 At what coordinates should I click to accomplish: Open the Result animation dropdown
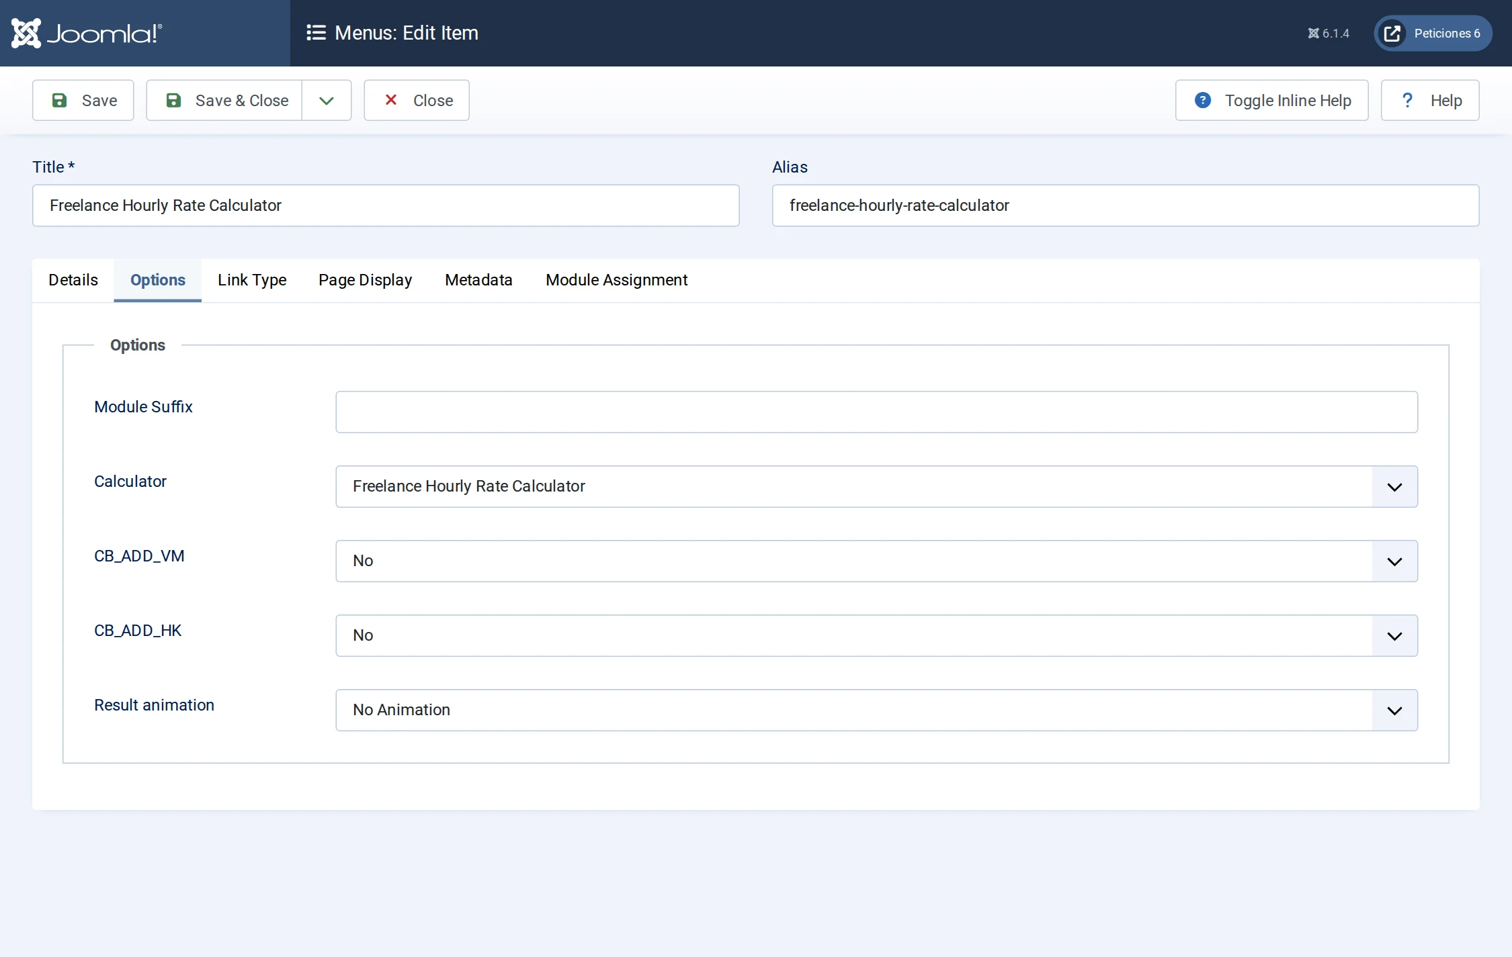pyautogui.click(x=876, y=710)
